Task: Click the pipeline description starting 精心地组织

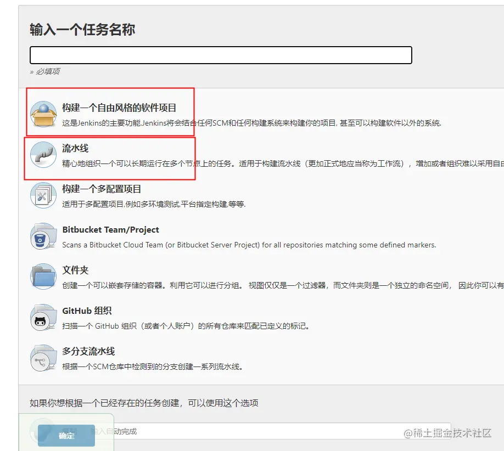Action: (283, 164)
